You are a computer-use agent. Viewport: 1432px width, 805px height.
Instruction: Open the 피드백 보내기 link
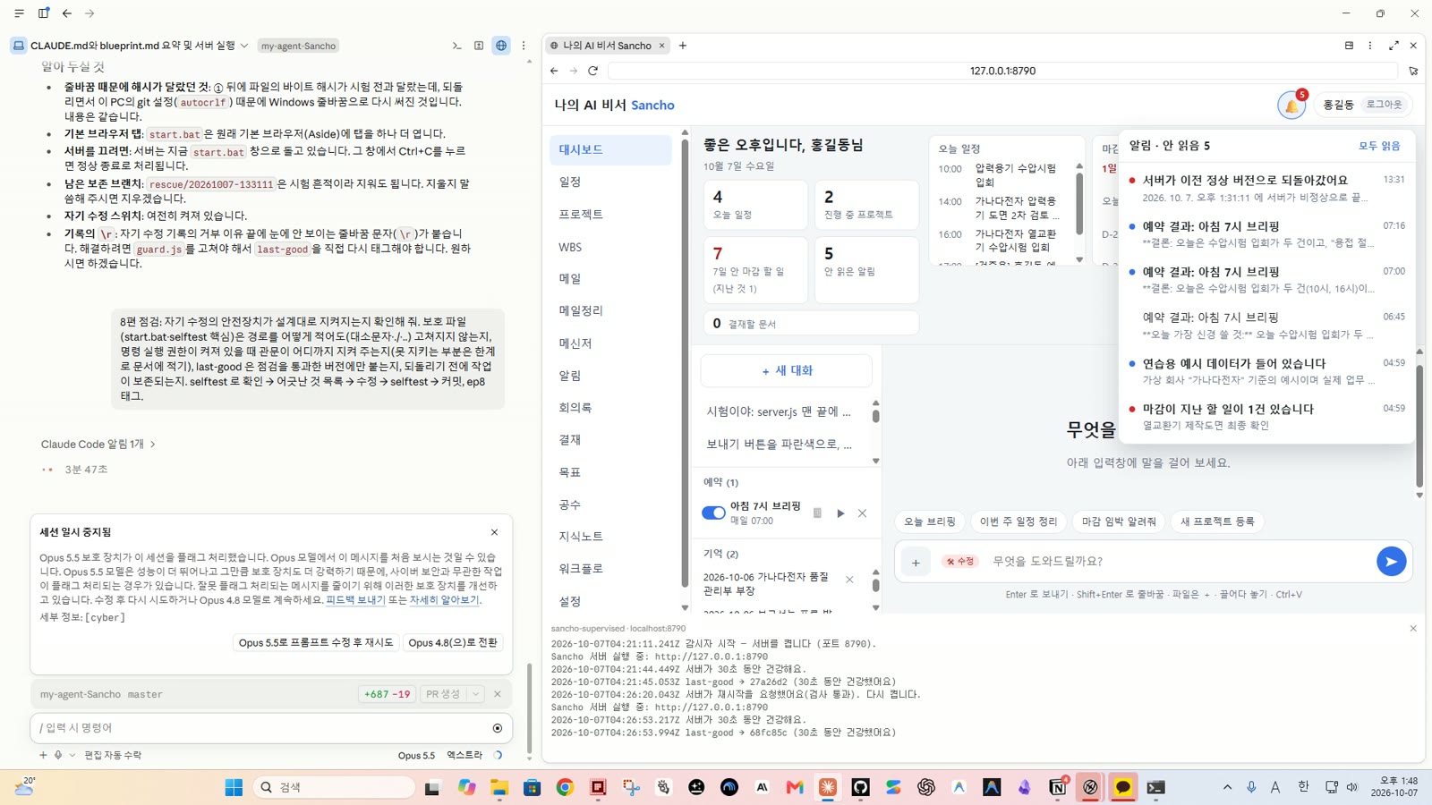[x=355, y=600]
